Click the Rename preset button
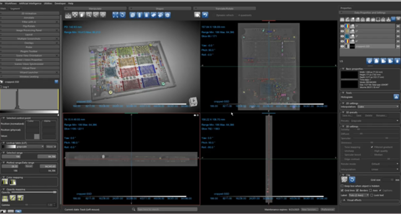 click(381, 116)
